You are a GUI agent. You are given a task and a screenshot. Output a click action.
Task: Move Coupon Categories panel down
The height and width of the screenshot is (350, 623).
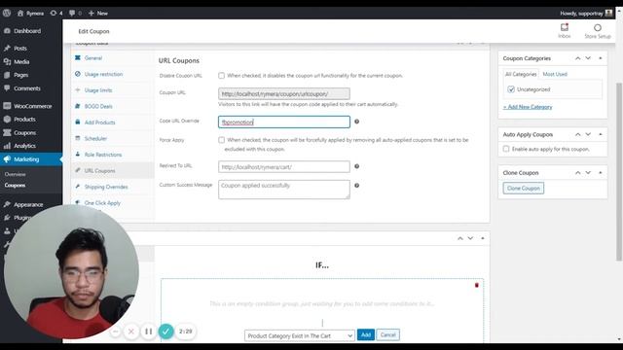pos(588,58)
